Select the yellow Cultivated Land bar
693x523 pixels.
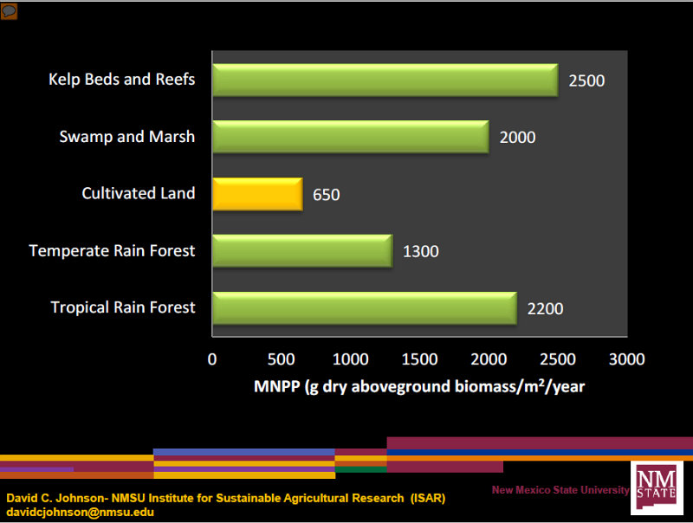[257, 194]
